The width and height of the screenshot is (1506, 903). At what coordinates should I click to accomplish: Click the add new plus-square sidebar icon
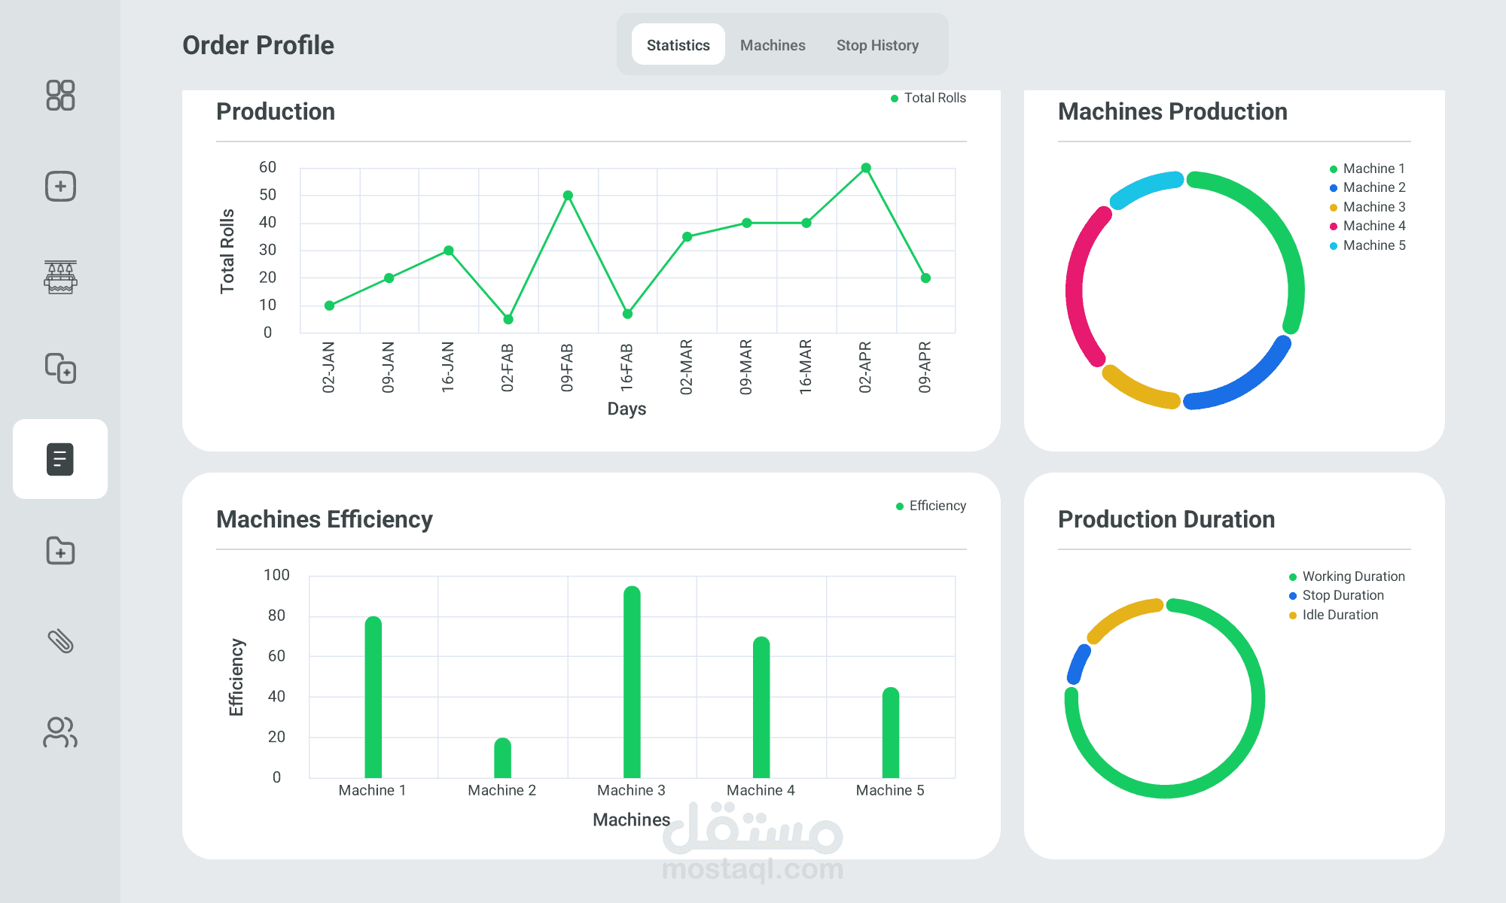60,186
